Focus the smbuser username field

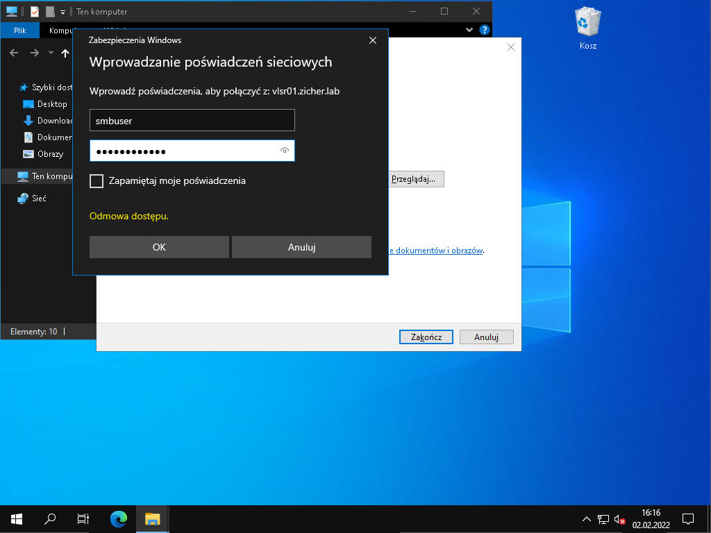point(192,120)
